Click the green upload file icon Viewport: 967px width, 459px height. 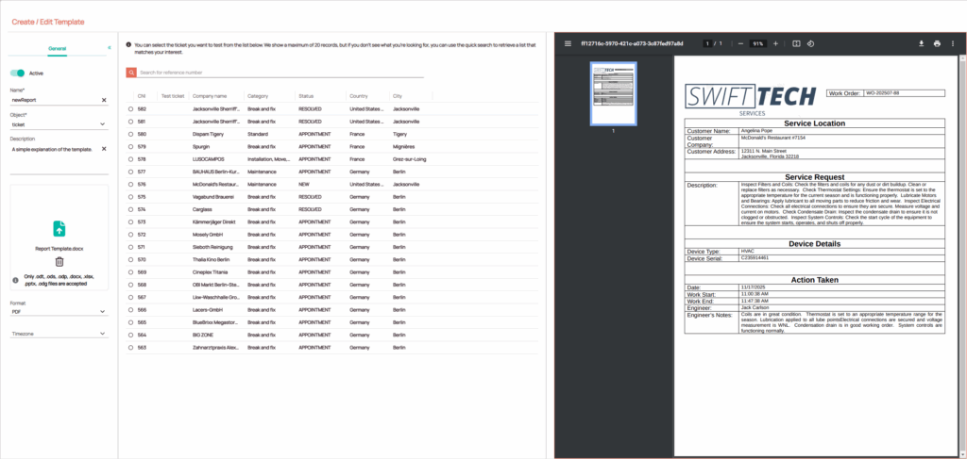point(59,228)
